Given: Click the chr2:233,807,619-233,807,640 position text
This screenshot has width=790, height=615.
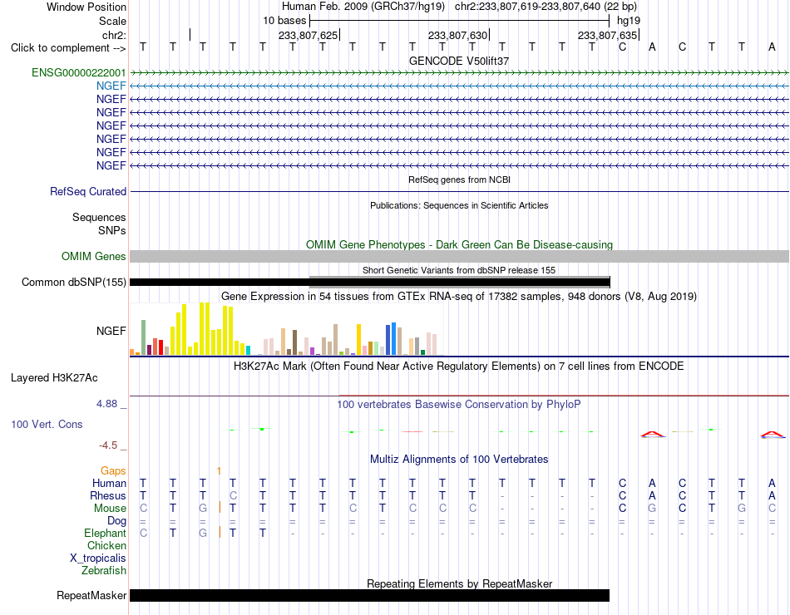Looking at the screenshot, I should coord(546,7).
